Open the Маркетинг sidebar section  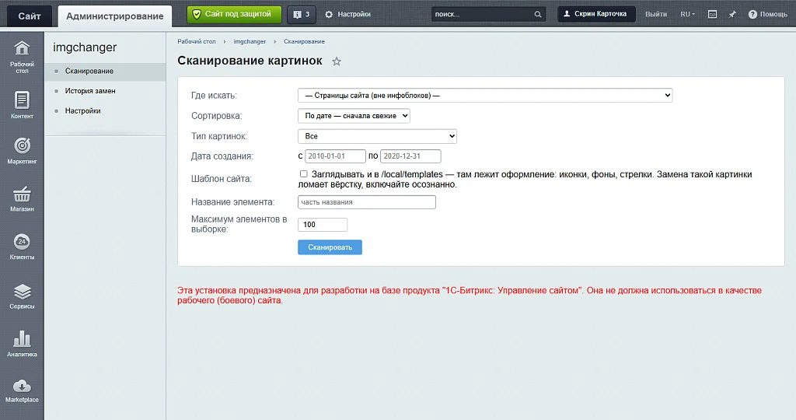22,151
